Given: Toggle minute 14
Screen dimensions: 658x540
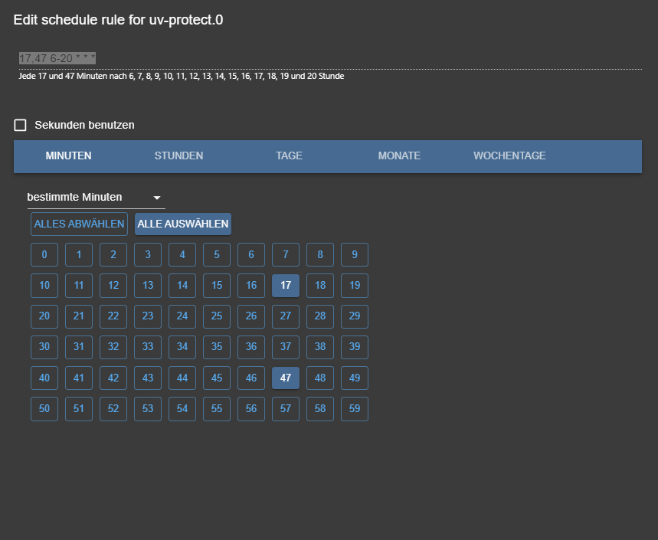Looking at the screenshot, I should [182, 285].
